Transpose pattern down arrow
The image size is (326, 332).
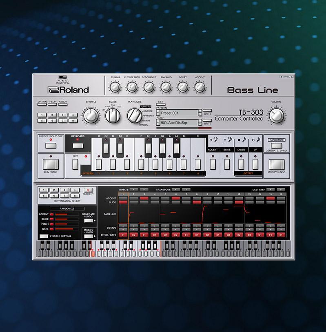click(175, 190)
